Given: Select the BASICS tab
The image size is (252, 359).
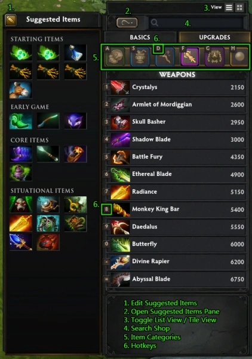Looking at the screenshot, I should coord(140,37).
